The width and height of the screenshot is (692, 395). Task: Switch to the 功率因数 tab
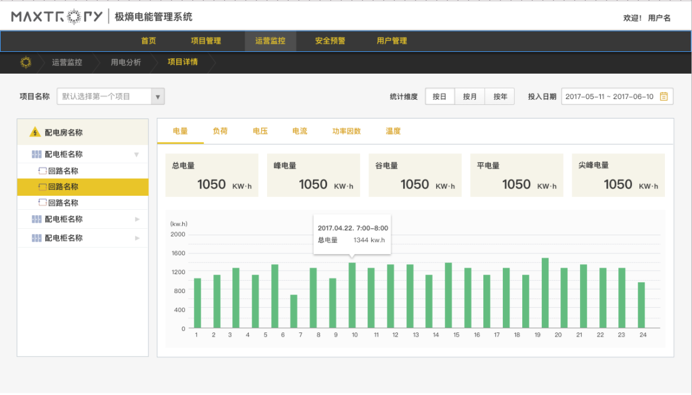click(347, 131)
